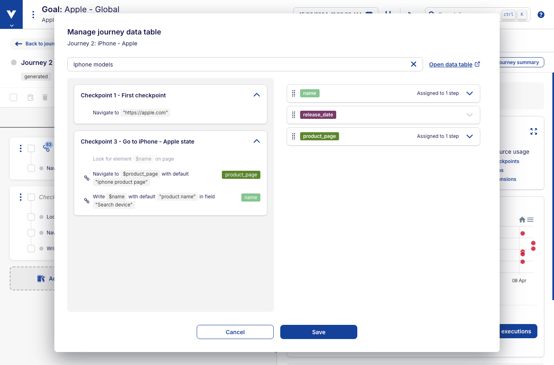Click the home icon above the chart

(522, 219)
